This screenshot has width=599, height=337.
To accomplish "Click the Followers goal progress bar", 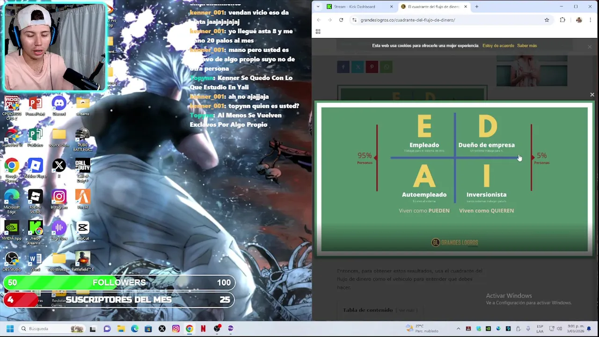I will click(x=119, y=283).
